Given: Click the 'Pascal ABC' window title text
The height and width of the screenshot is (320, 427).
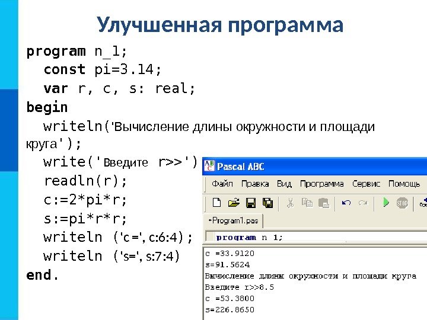Looking at the screenshot, I should [240, 167].
